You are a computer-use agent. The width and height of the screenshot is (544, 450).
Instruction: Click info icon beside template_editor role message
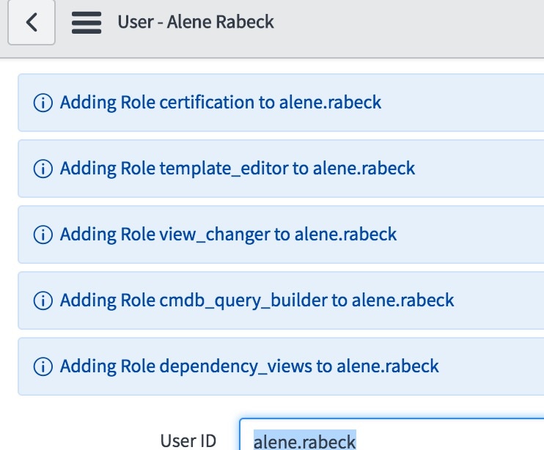click(43, 169)
